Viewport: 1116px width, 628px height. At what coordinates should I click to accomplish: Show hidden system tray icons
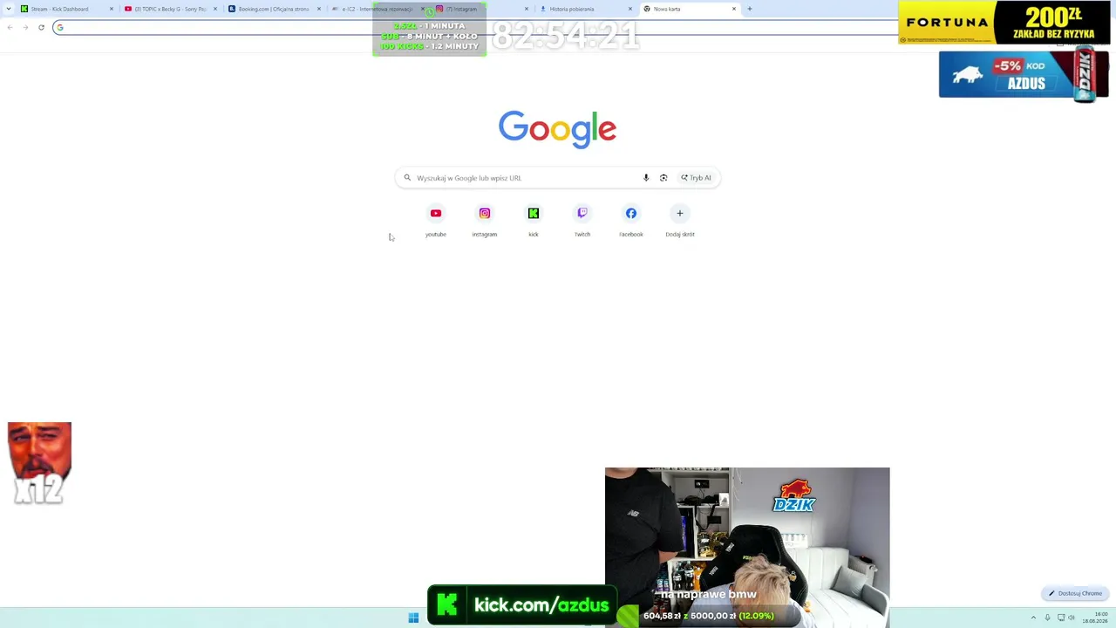1033,618
